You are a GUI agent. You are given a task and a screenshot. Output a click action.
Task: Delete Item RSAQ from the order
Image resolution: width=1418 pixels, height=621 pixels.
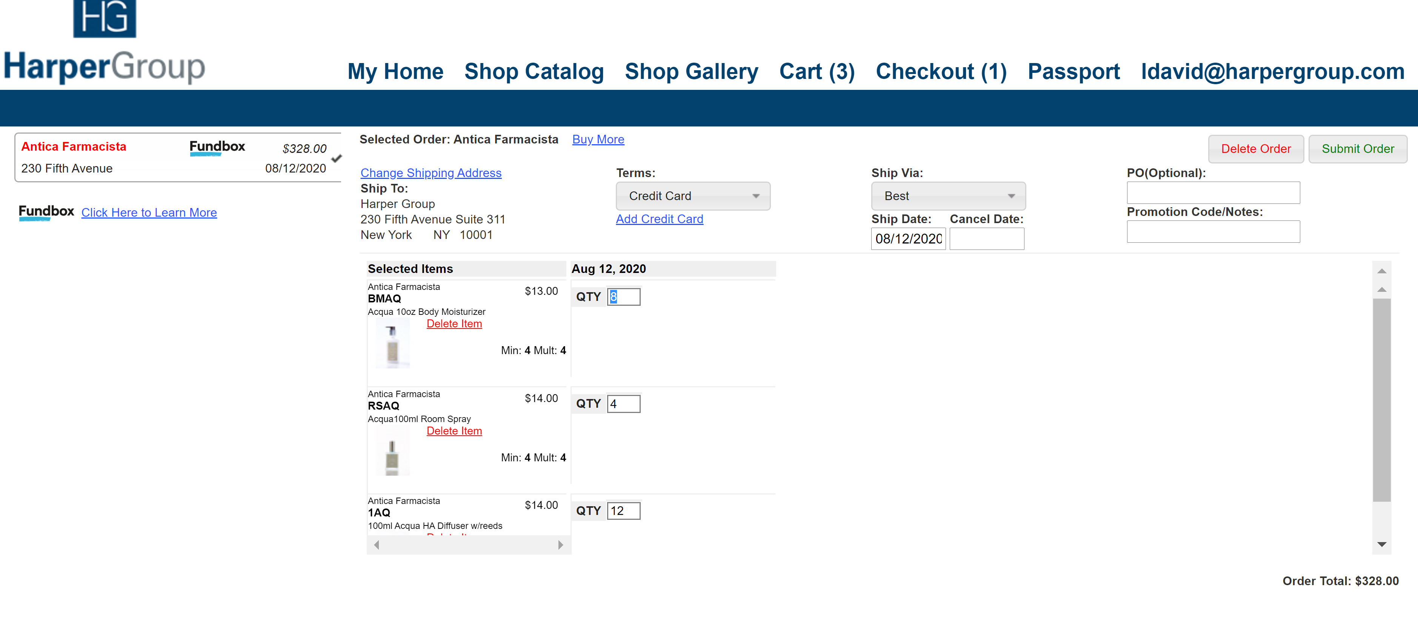click(454, 431)
